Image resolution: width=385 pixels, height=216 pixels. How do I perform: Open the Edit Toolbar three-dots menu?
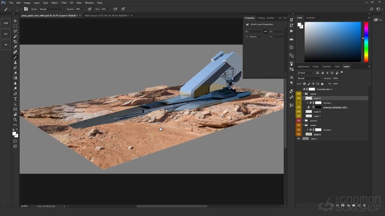pos(15,125)
